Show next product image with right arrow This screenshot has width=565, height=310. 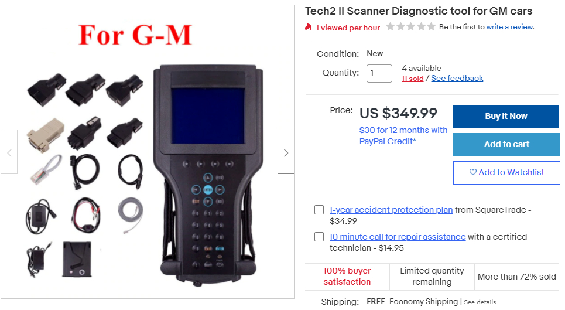point(286,152)
